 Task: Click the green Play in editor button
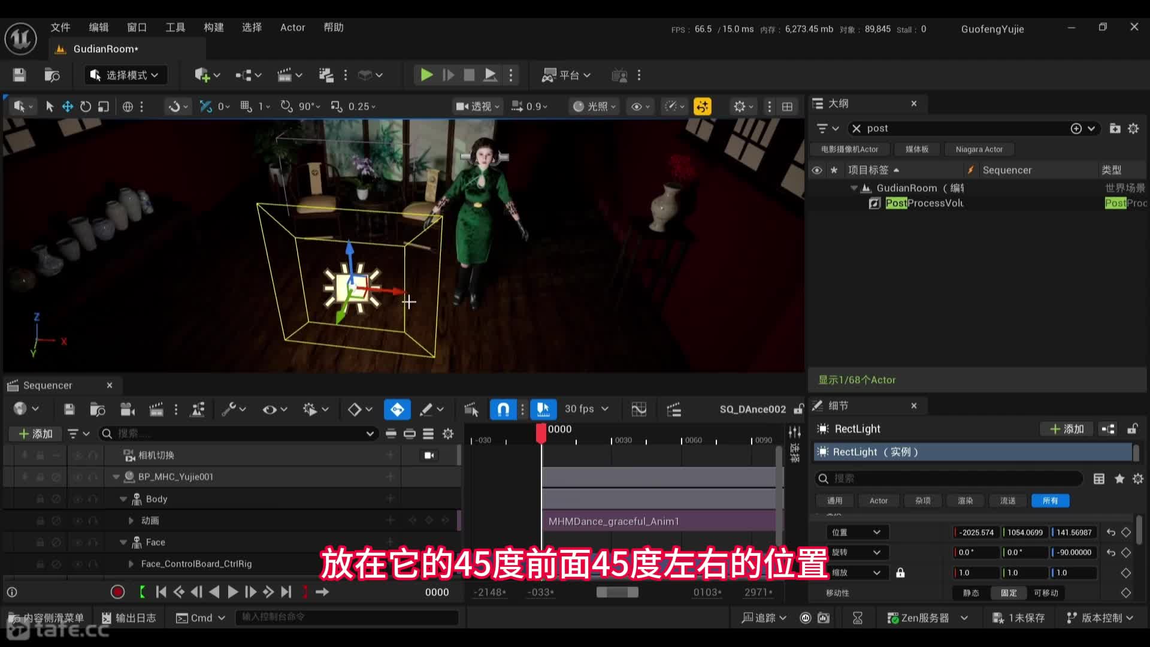point(426,75)
